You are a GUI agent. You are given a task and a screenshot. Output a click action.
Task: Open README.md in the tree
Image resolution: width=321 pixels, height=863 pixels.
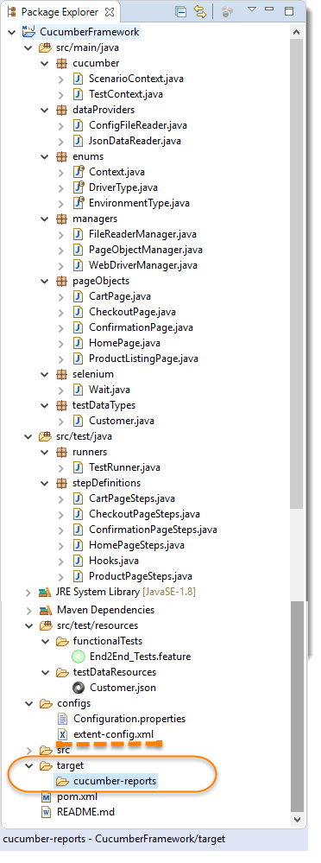coord(85,812)
